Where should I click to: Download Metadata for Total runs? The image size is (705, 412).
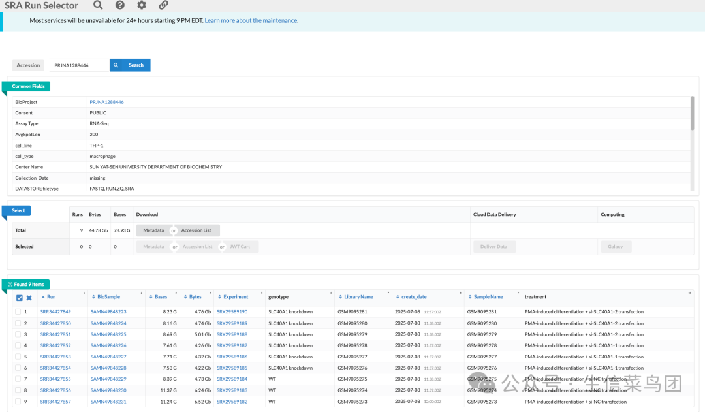[x=153, y=230]
